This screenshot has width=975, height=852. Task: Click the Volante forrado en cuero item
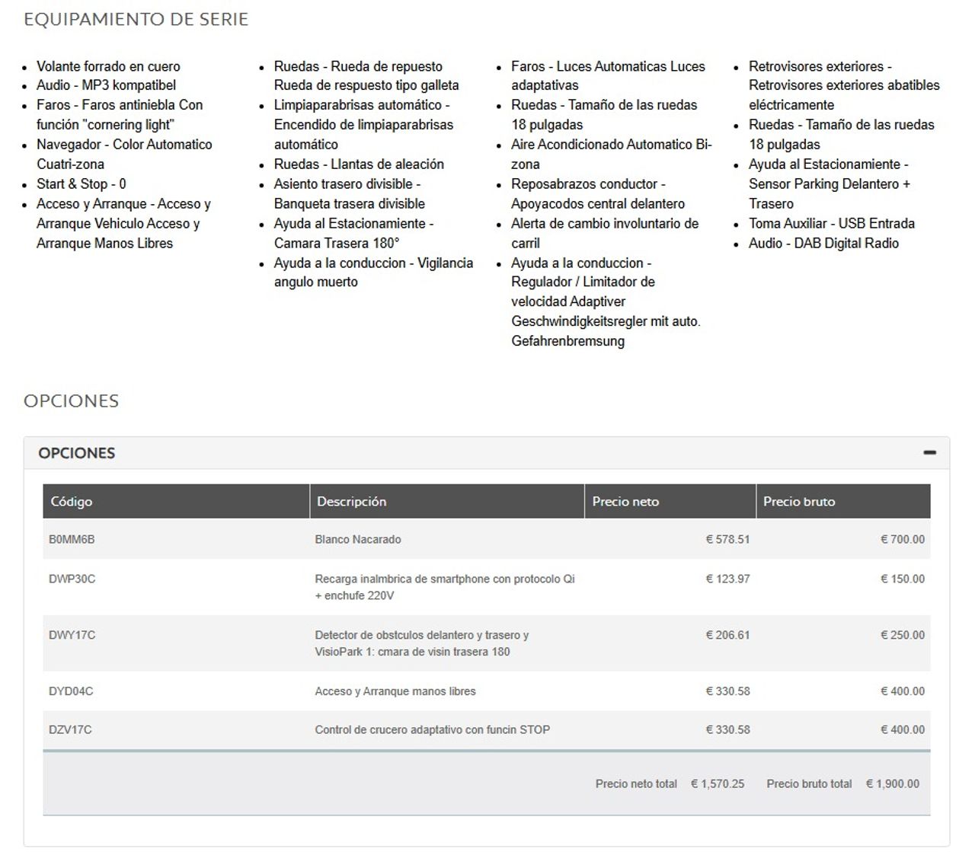coord(108,66)
